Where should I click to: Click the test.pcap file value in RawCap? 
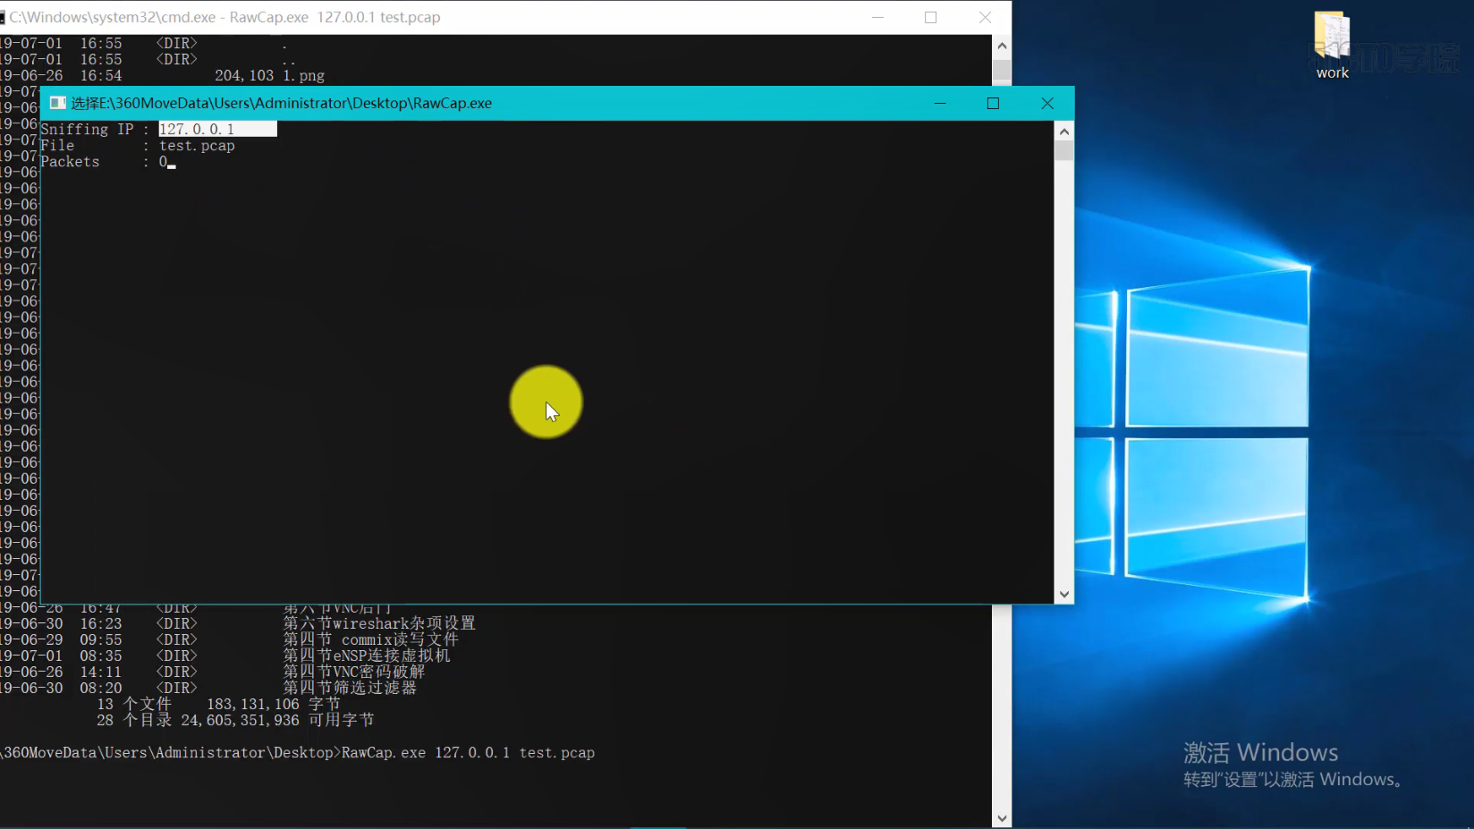[197, 146]
